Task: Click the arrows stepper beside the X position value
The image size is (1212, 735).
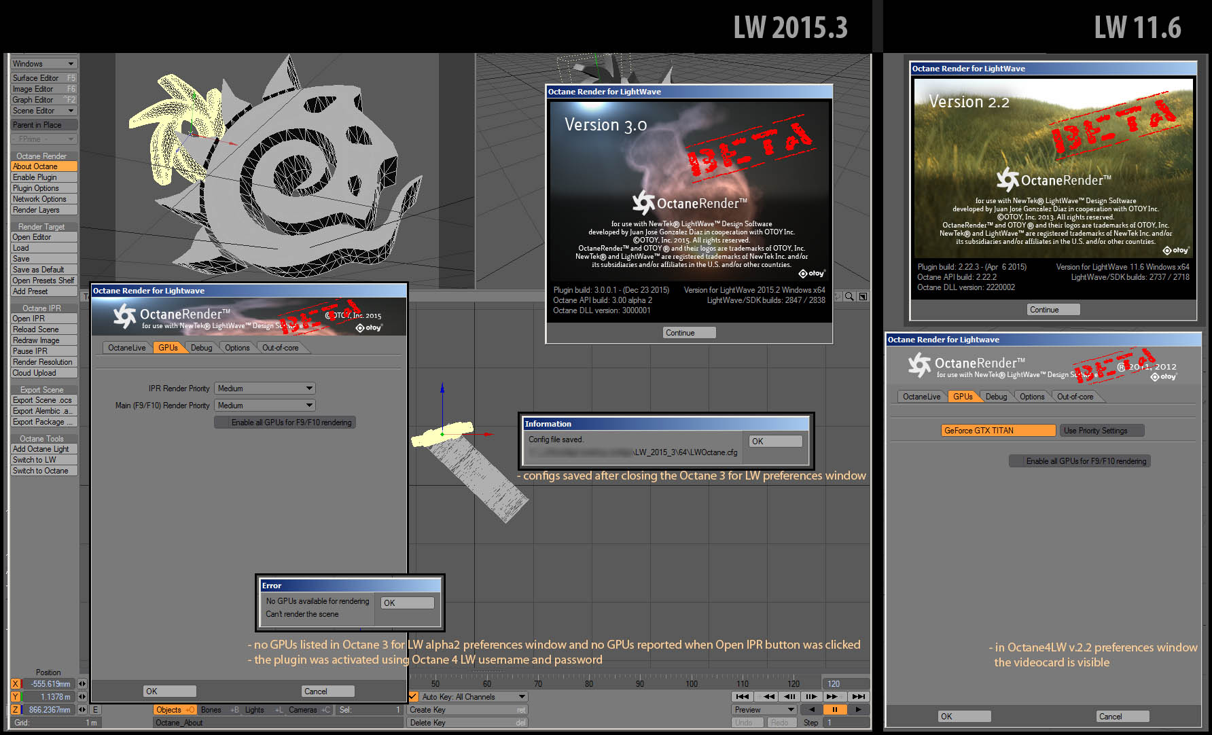Action: [x=82, y=684]
